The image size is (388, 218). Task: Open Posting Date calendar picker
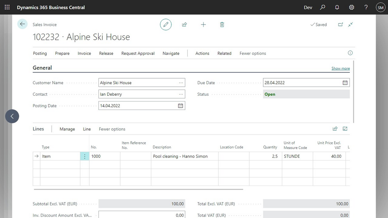tap(180, 106)
